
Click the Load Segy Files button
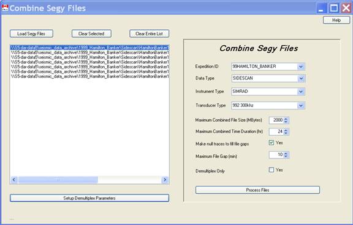(x=31, y=34)
